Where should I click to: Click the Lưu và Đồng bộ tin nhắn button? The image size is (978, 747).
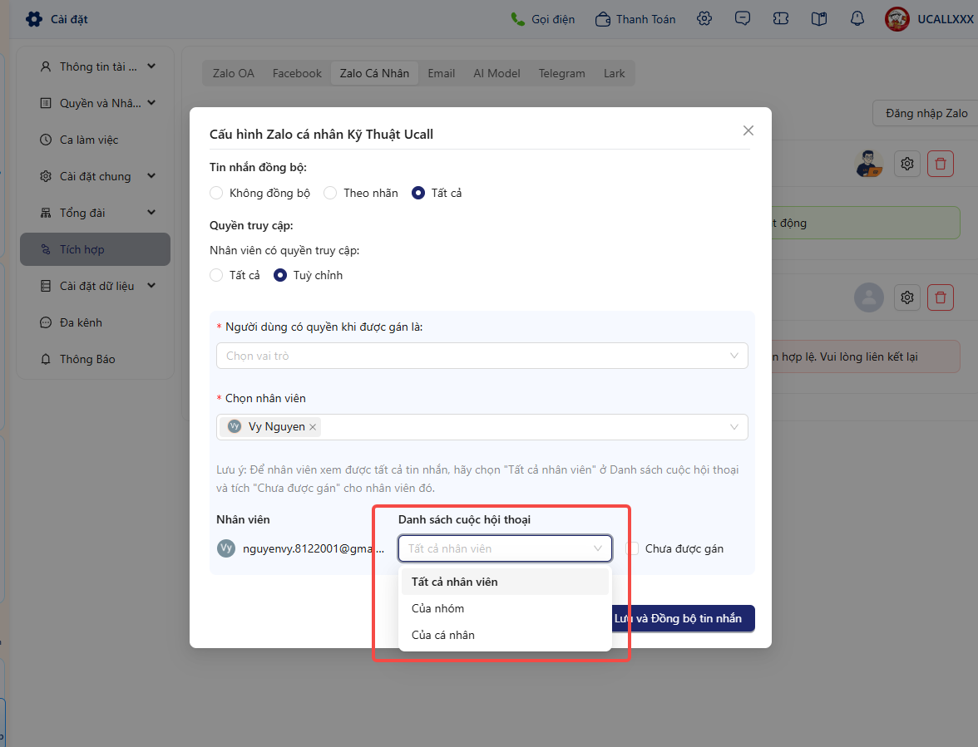click(683, 619)
